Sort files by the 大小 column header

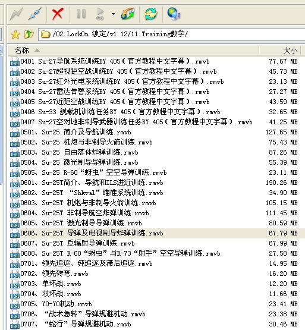pos(280,51)
